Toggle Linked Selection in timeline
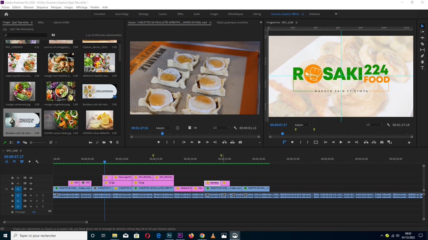 [x=22, y=161]
